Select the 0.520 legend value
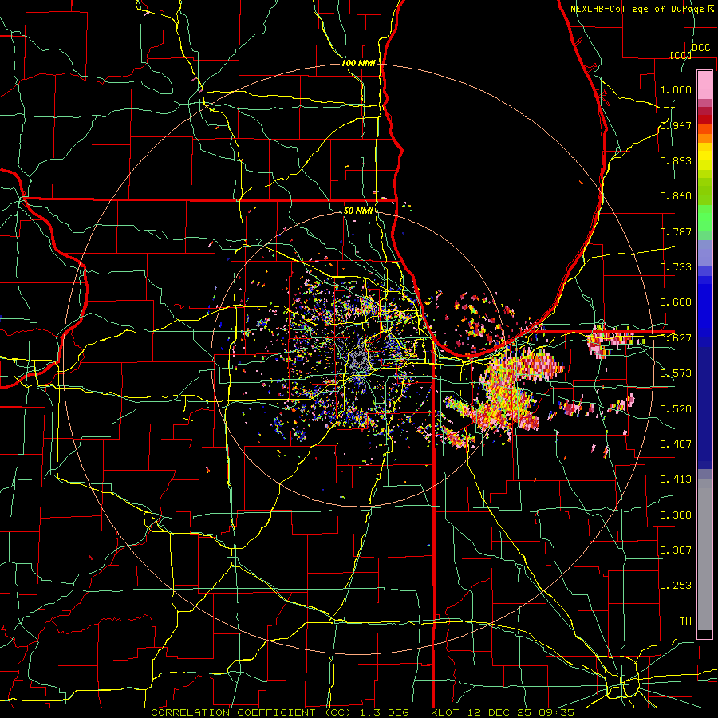 (676, 409)
